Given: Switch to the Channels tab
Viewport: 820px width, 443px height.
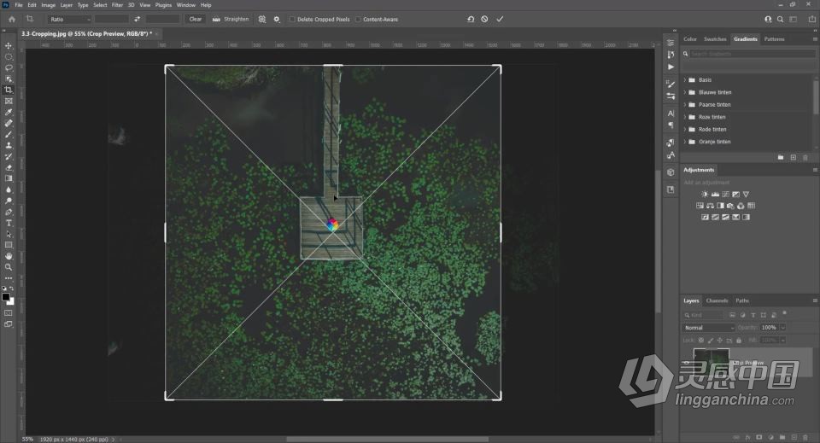Looking at the screenshot, I should tap(717, 301).
